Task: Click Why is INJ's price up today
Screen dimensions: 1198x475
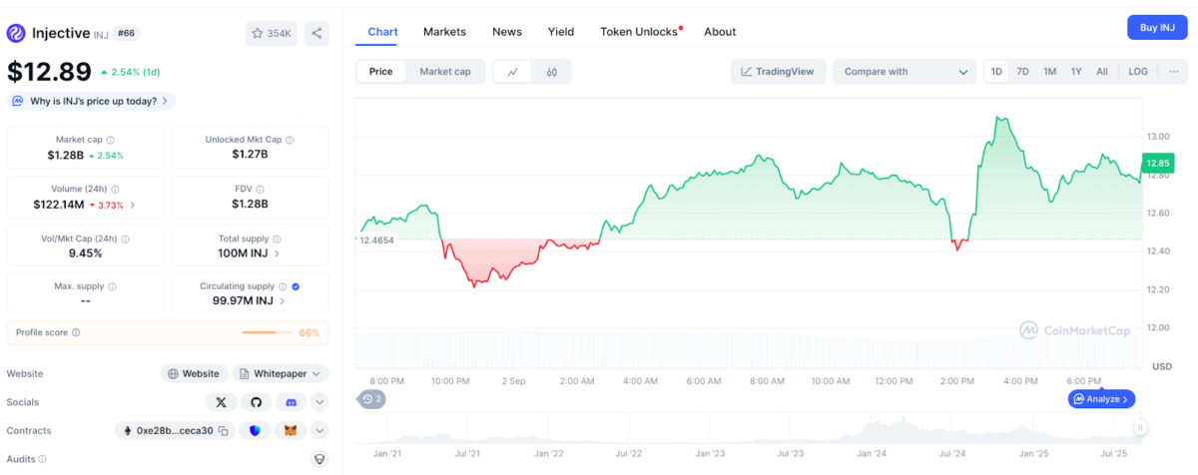Action: click(x=91, y=101)
